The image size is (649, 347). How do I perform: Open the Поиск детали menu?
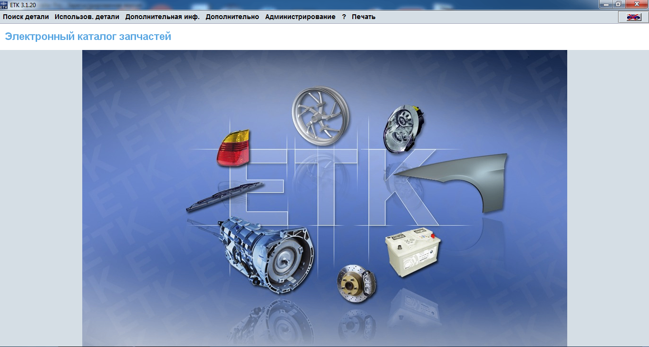pos(26,17)
